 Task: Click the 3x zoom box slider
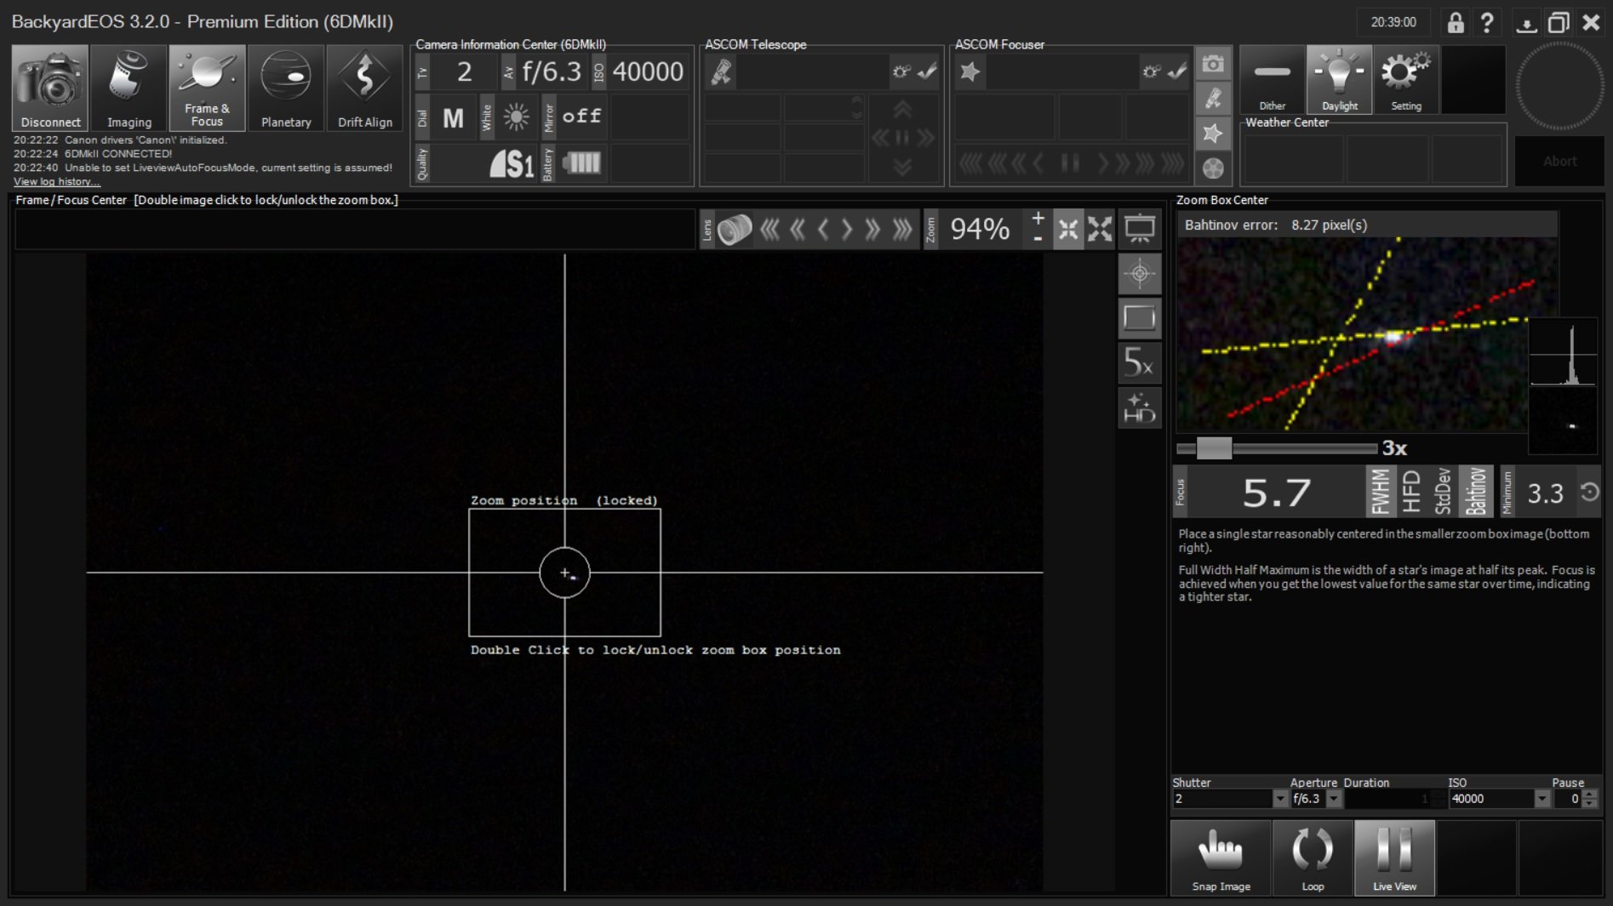[x=1213, y=448]
